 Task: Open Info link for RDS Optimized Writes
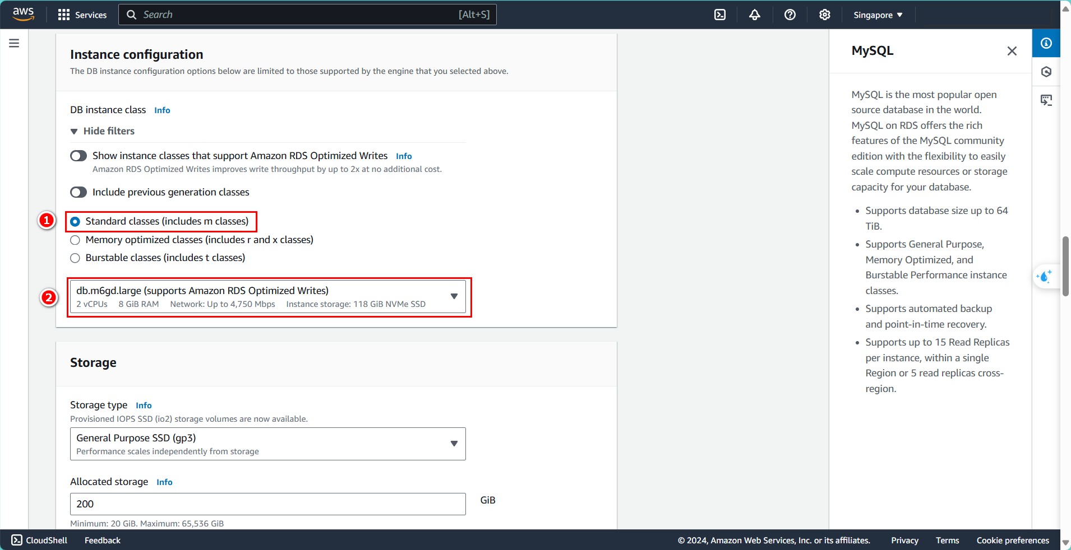[x=404, y=156]
